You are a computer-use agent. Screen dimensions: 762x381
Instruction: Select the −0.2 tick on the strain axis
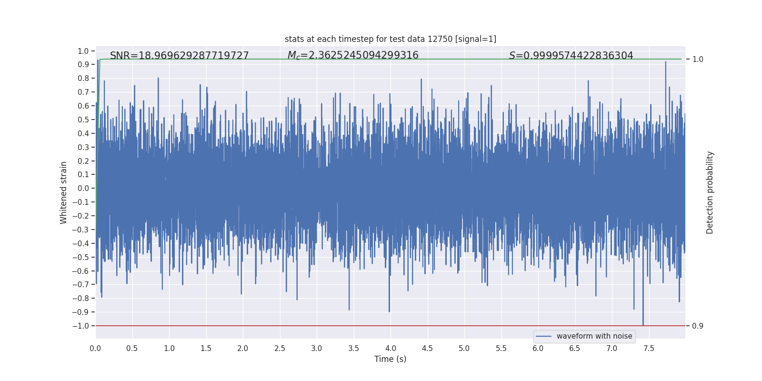[x=80, y=216]
